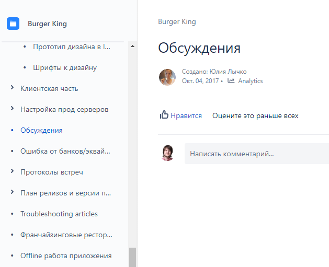Click the sidebar scrollbar up arrow
Screen dimensions: 329x267
132,46
